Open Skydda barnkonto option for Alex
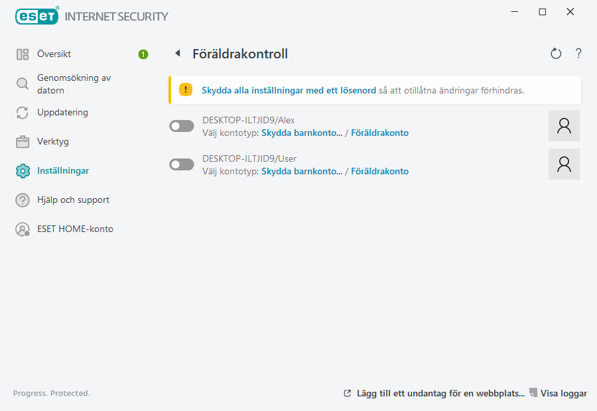Viewport: 597px width, 411px height. point(302,133)
